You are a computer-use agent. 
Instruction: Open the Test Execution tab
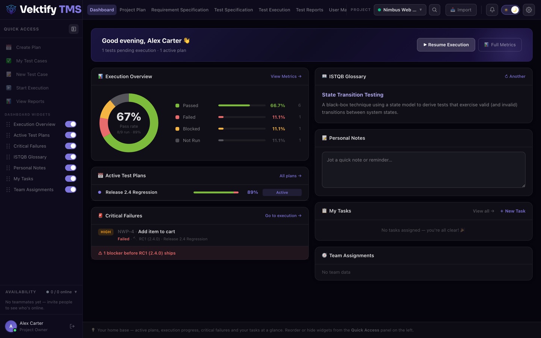point(274,10)
